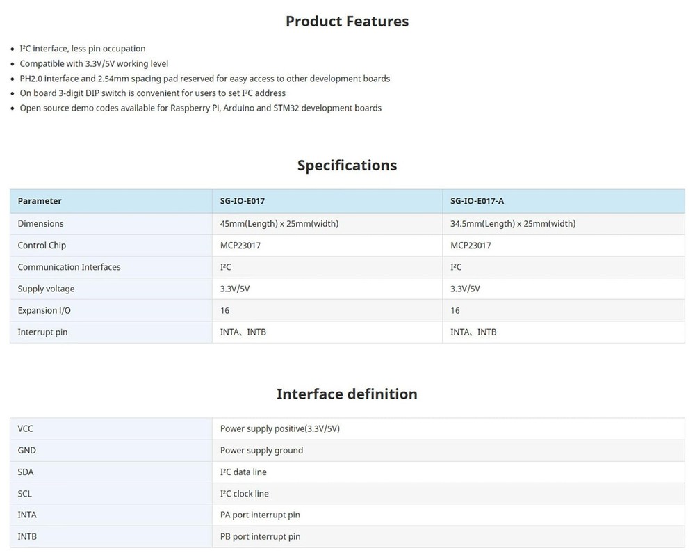Click the SDA pin label
This screenshot has width=695, height=555.
[26, 472]
